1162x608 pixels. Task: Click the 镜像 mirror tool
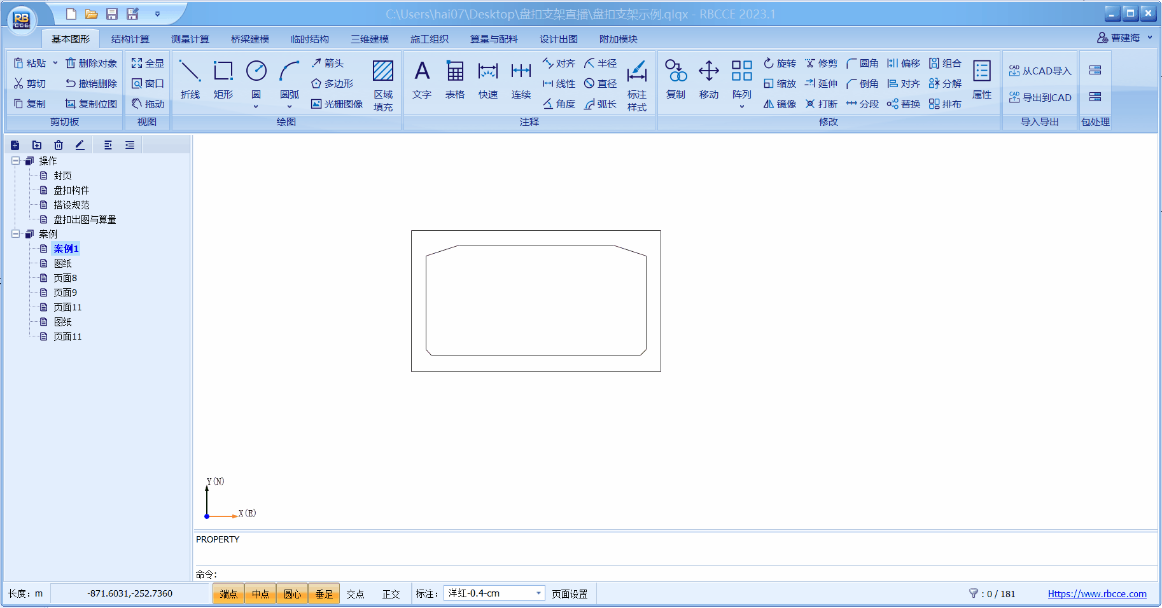780,104
